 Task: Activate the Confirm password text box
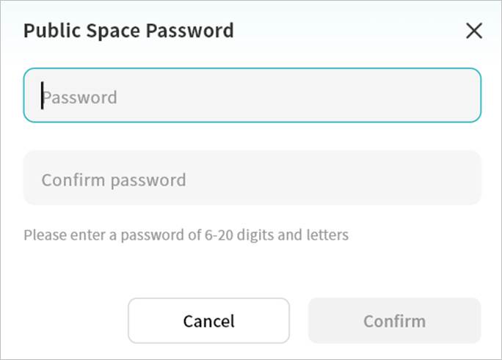(x=252, y=178)
